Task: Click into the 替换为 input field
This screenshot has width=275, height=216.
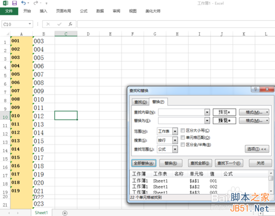Action: [182, 120]
